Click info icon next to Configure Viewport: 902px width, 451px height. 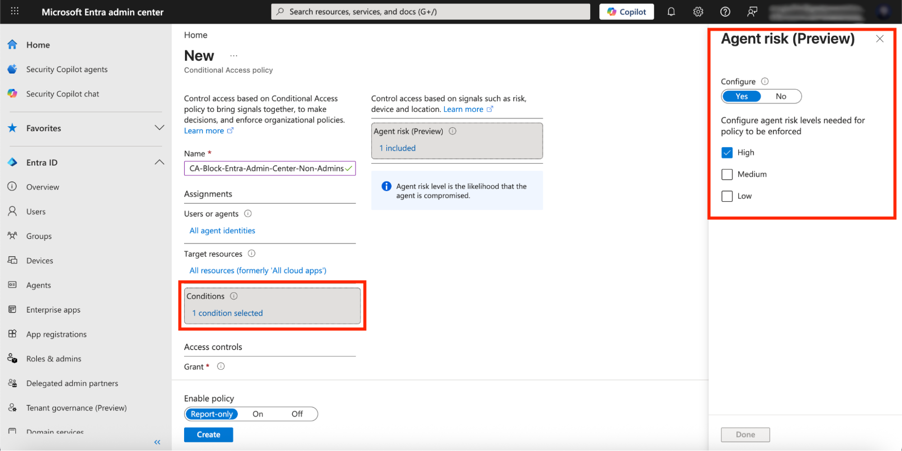click(765, 81)
